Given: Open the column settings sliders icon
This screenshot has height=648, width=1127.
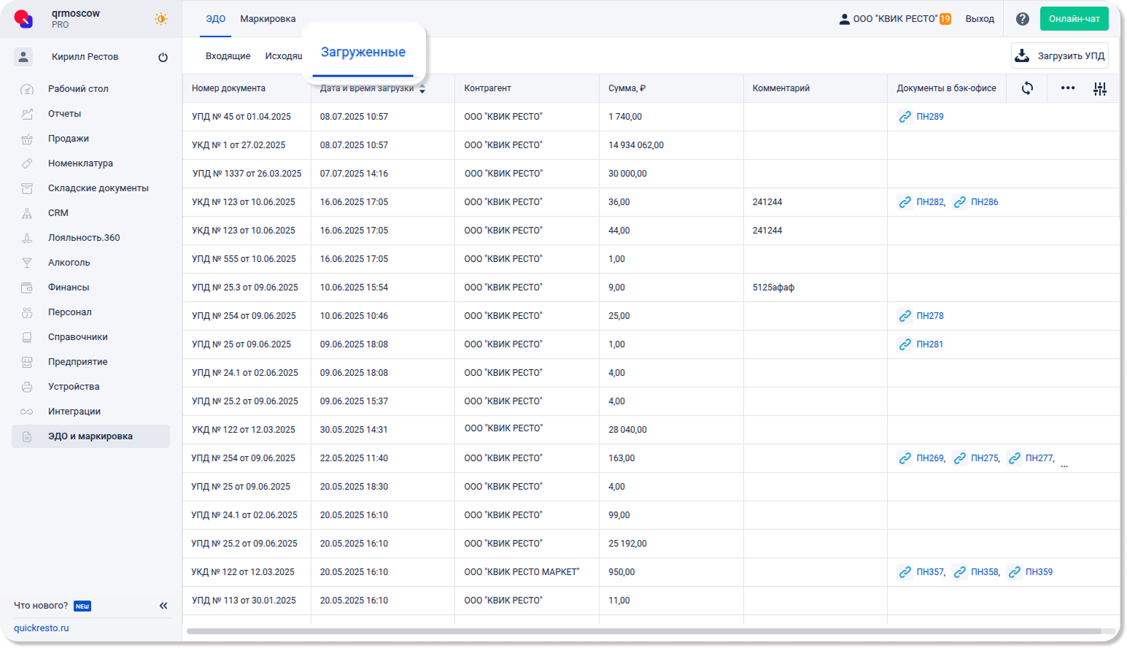Looking at the screenshot, I should pyautogui.click(x=1100, y=89).
